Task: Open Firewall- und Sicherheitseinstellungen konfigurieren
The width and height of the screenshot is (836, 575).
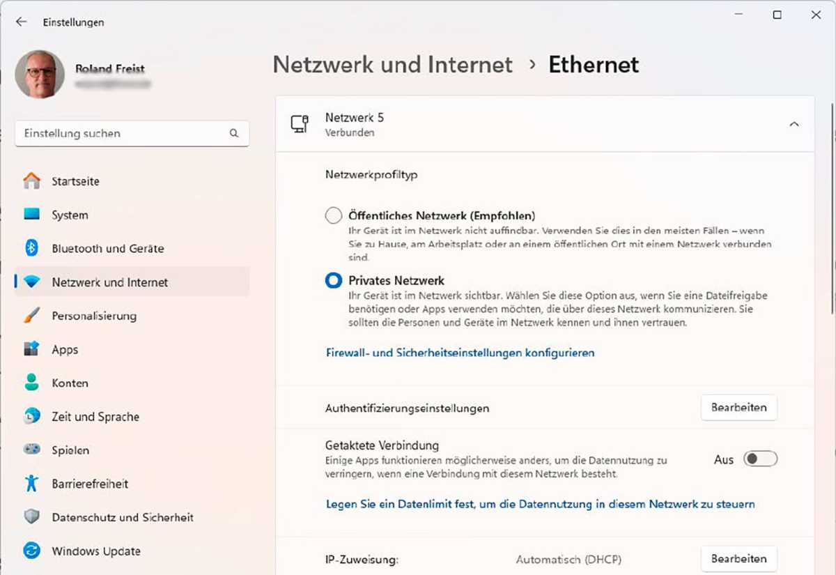Action: coord(460,353)
